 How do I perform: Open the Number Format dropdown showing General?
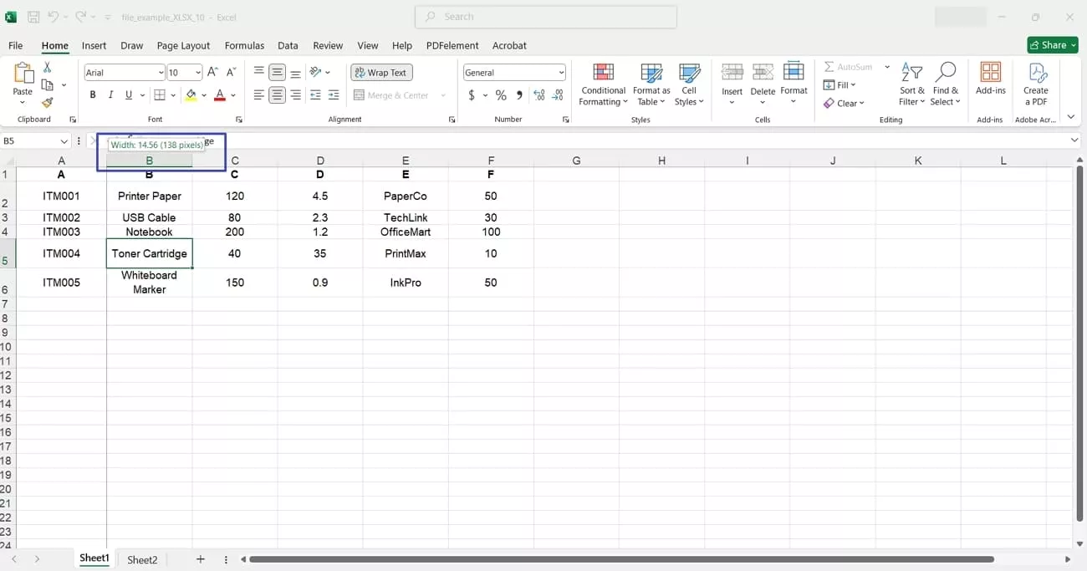(x=561, y=72)
